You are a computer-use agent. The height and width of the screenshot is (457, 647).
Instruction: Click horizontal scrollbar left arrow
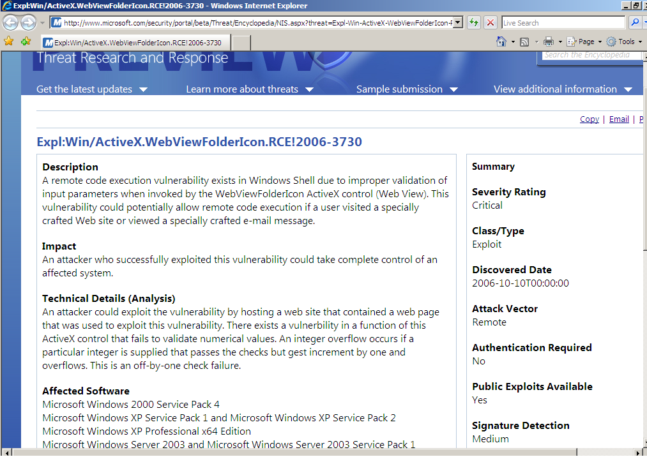(6, 453)
